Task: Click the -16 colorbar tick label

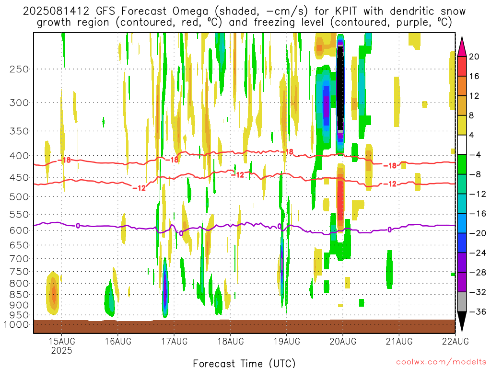Action: [x=478, y=214]
